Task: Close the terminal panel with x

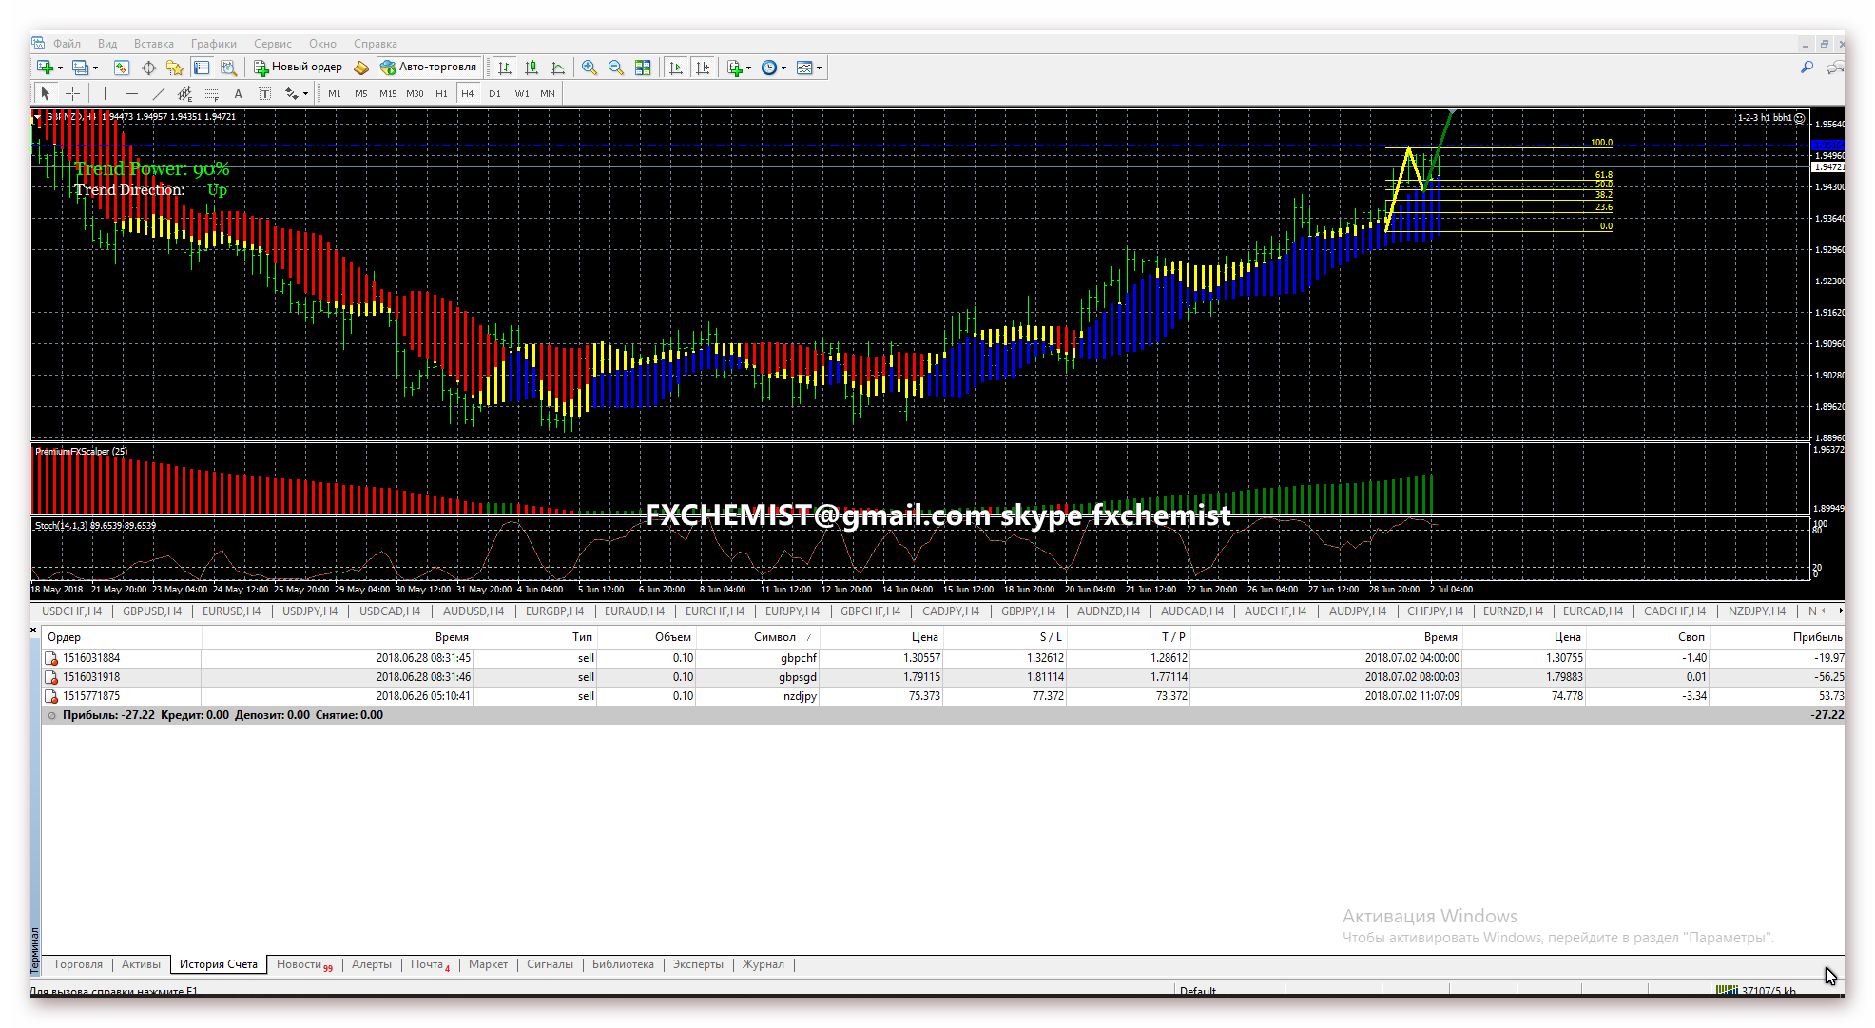Action: 34,630
